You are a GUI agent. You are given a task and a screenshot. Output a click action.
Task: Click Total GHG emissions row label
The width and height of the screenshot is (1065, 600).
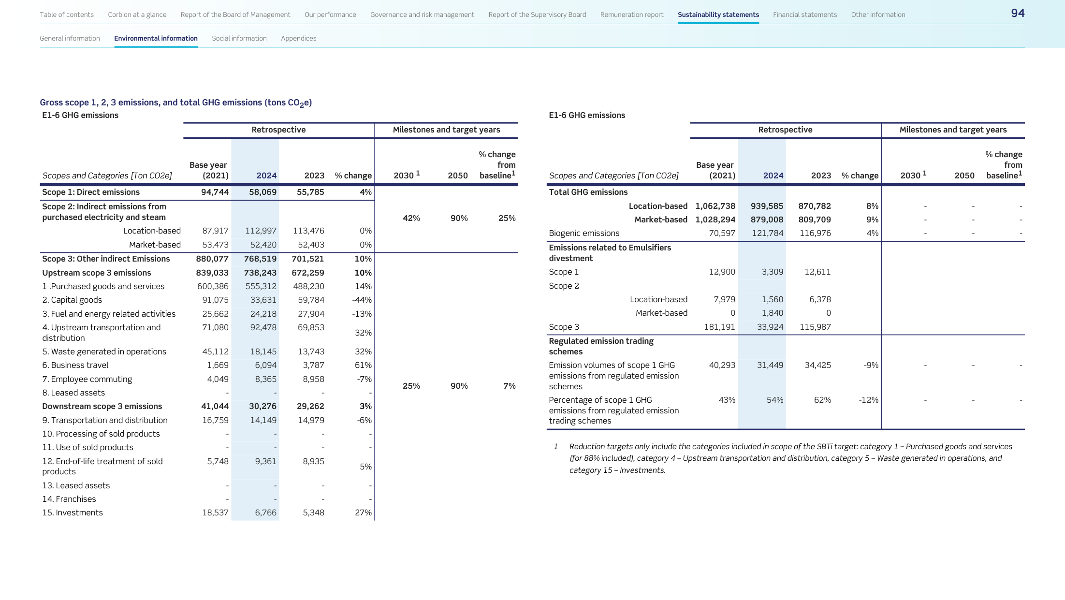588,192
